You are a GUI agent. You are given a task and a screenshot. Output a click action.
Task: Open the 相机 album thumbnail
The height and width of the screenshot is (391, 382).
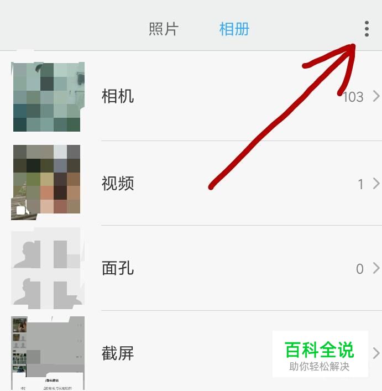pyautogui.click(x=48, y=97)
